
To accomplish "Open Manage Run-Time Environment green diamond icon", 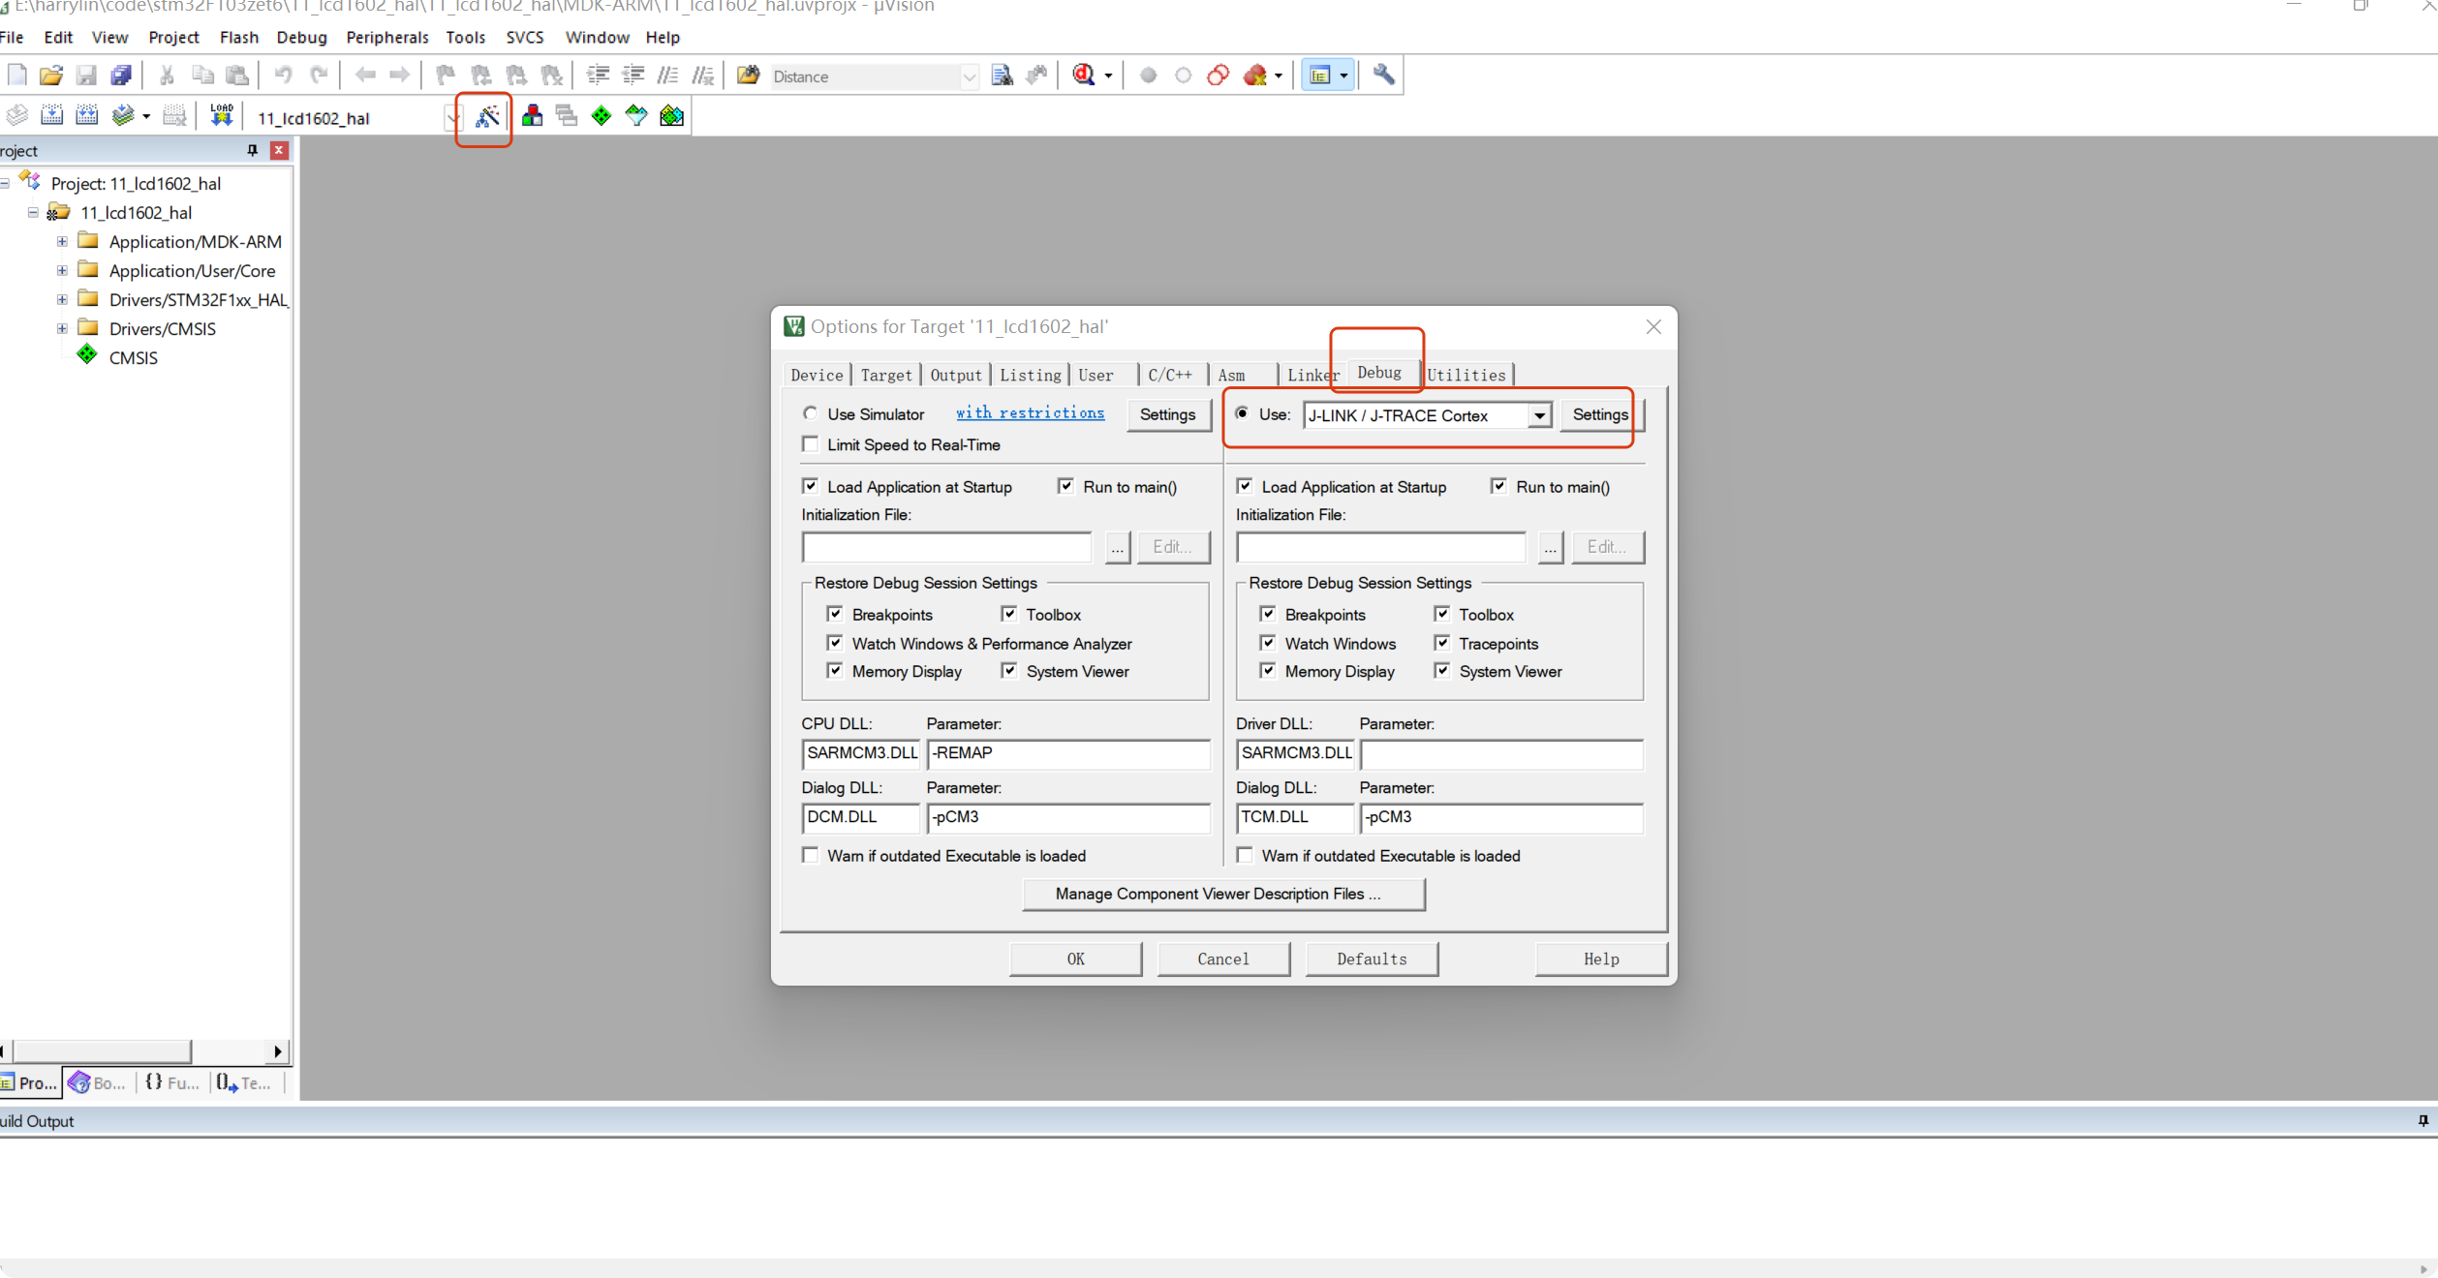I will [x=602, y=116].
